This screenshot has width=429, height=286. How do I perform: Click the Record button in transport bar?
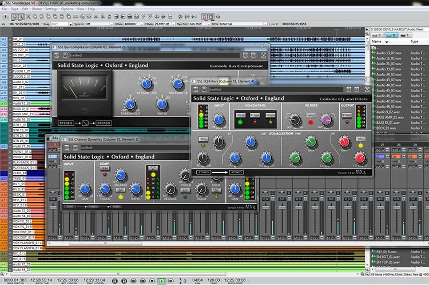pyautogui.click(x=170, y=281)
